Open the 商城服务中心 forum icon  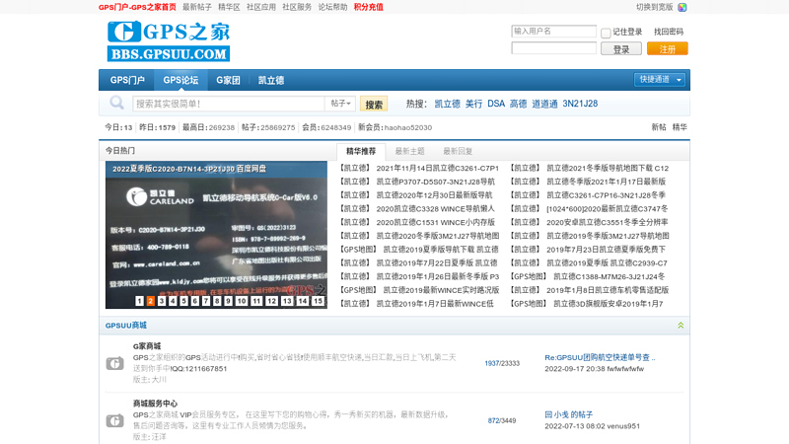tap(114, 420)
